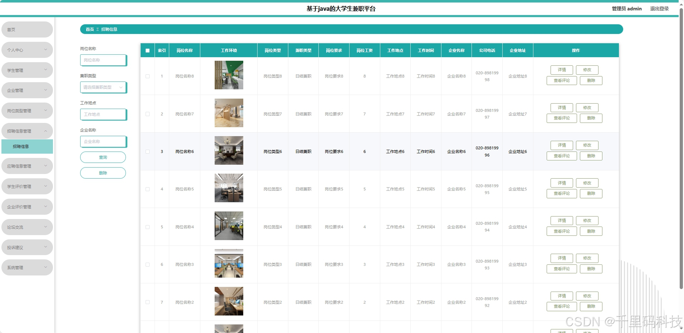The height and width of the screenshot is (333, 684).
Task: Open the 工作环境 thumbnail for 岗位名称2
Action: 229,301
